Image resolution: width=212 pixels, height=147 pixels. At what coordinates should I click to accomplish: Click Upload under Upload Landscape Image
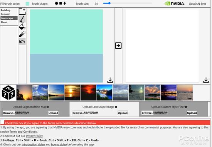tap(123, 113)
